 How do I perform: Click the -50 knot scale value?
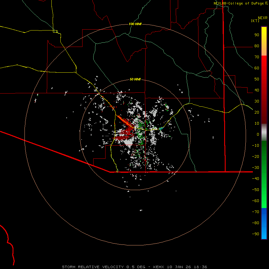click(x=256, y=189)
